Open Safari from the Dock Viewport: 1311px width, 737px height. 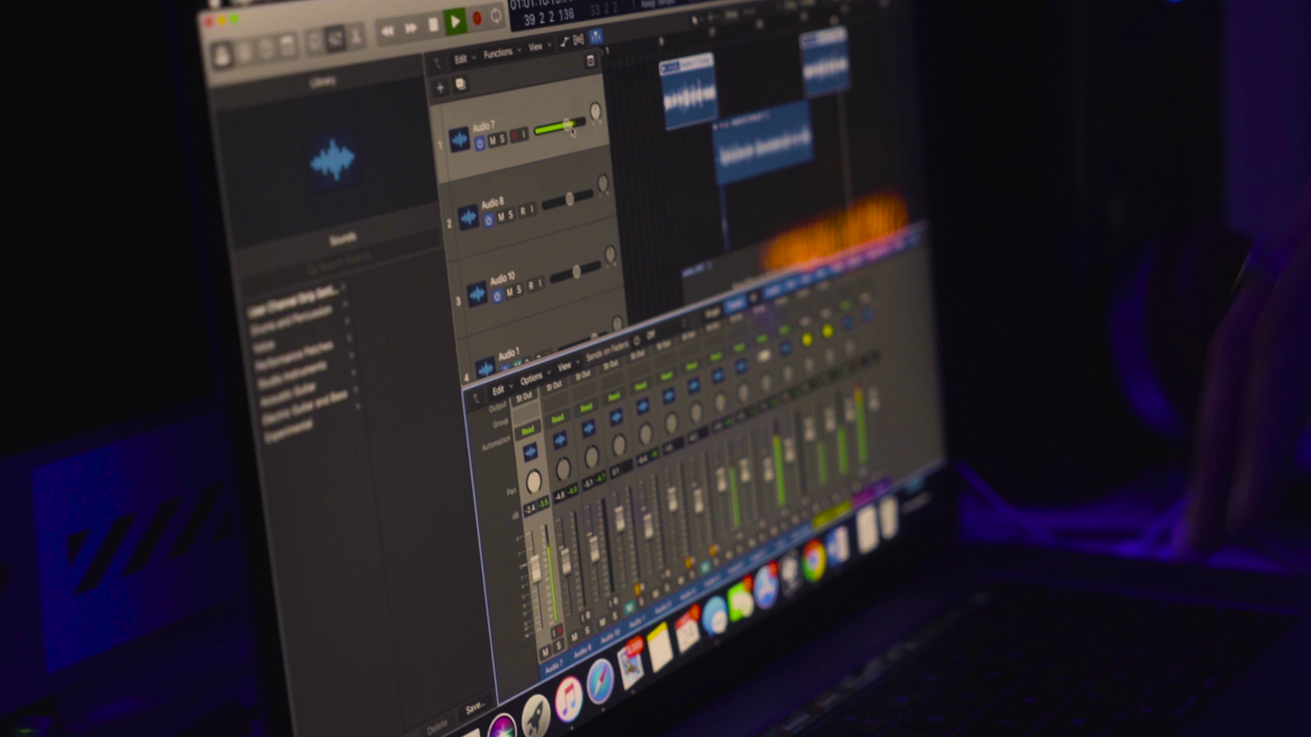600,680
